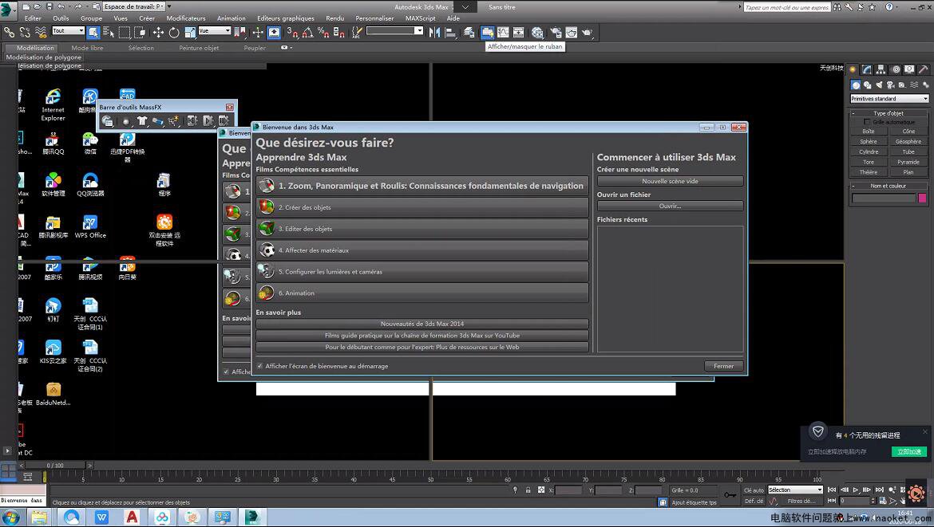The width and height of the screenshot is (934, 527).
Task: Click Nouvelle scène vide button
Action: click(x=670, y=181)
